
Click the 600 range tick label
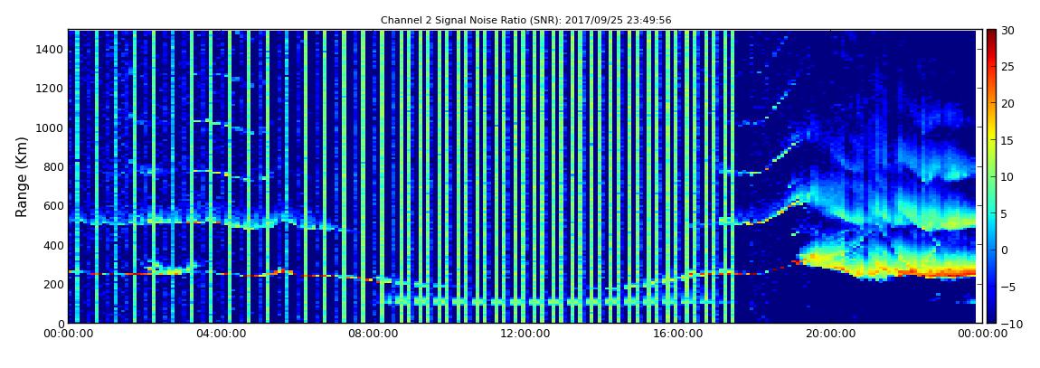coord(53,205)
